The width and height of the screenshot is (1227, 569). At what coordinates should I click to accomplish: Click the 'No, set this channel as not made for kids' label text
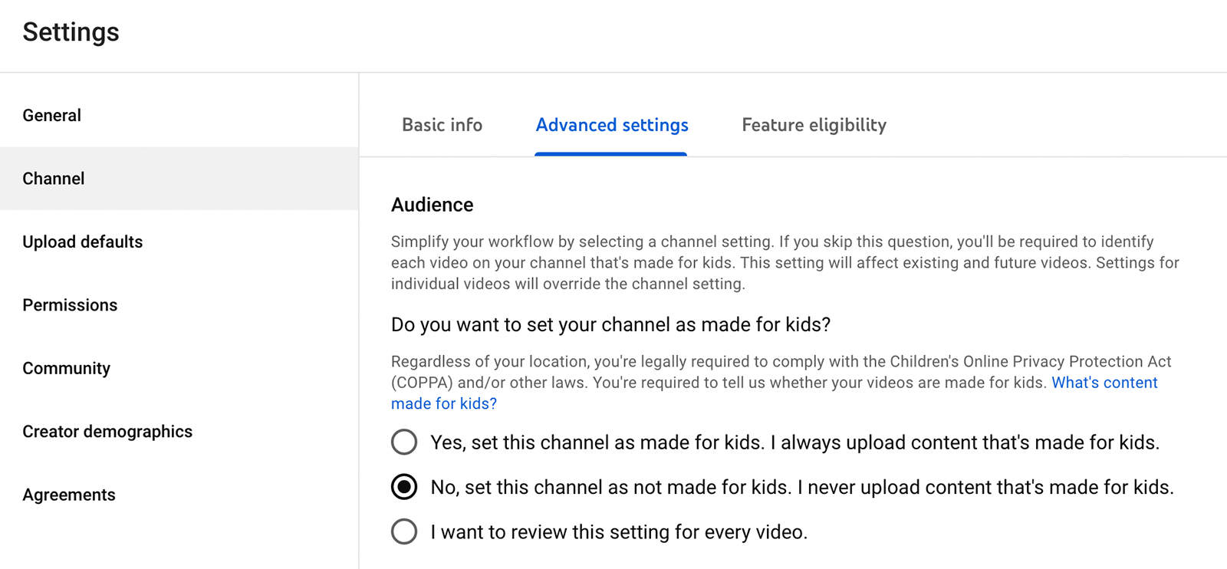click(x=801, y=488)
